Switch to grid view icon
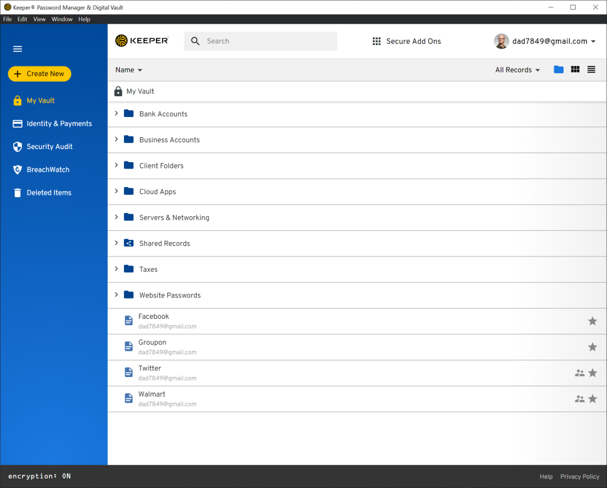Image resolution: width=607 pixels, height=488 pixels. 575,69
